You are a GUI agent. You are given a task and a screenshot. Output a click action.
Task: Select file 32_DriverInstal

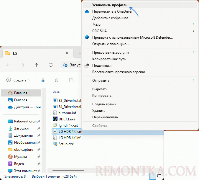click(x=67, y=101)
